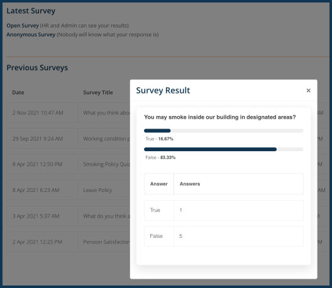Open the 'What you think abo' survey title

pyautogui.click(x=106, y=112)
